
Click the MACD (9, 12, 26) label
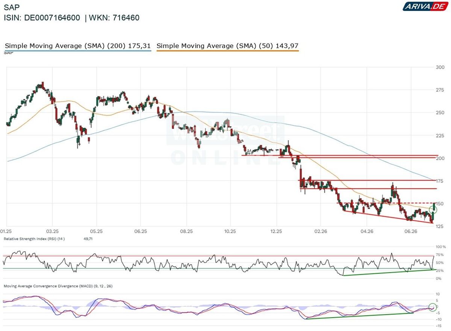tap(58, 286)
